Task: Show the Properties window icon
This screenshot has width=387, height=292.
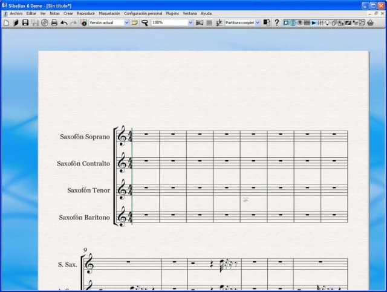Action: click(x=355, y=23)
